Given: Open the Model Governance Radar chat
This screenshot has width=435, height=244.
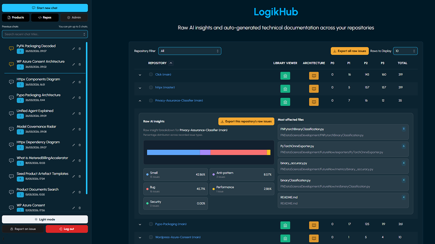Looking at the screenshot, I should pyautogui.click(x=36, y=127).
